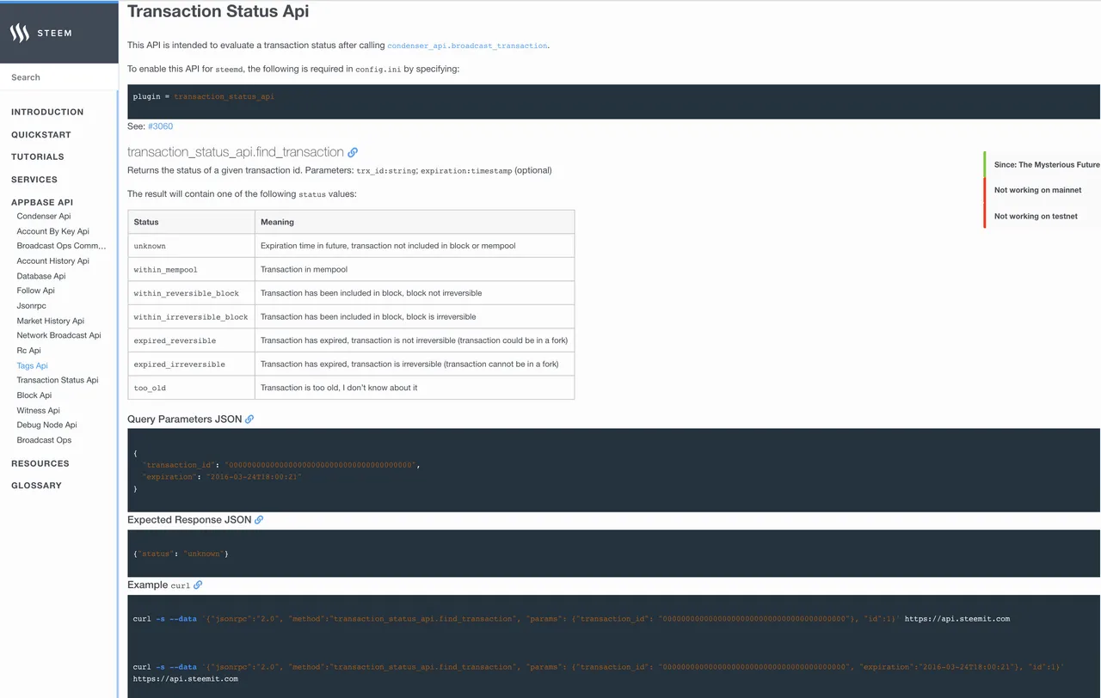Click the Meaning column header
Viewport: 1101px width, 698px height.
point(415,222)
